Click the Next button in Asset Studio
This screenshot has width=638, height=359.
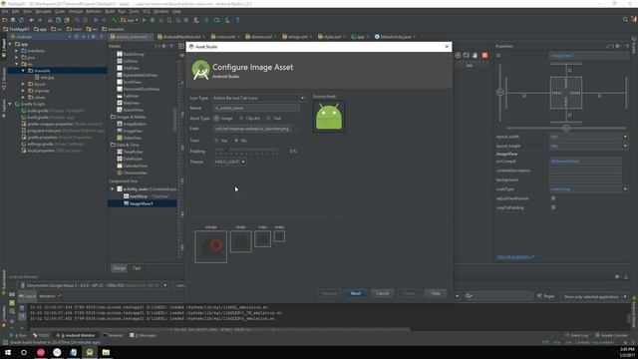(356, 293)
